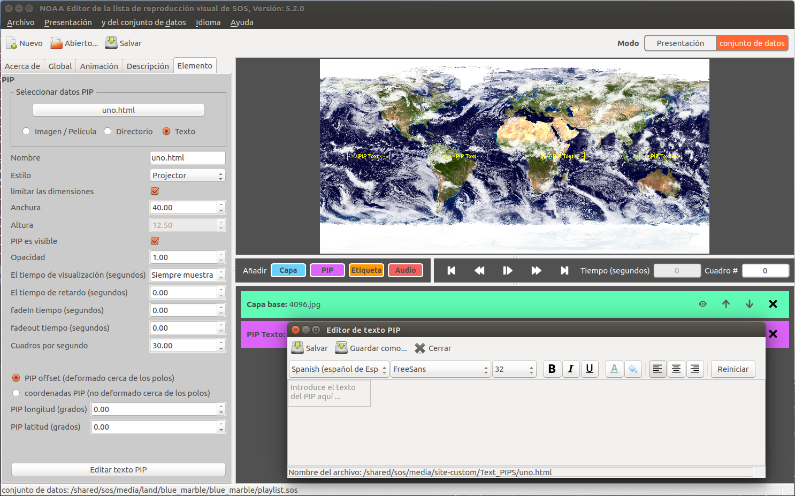Center align the text

676,369
